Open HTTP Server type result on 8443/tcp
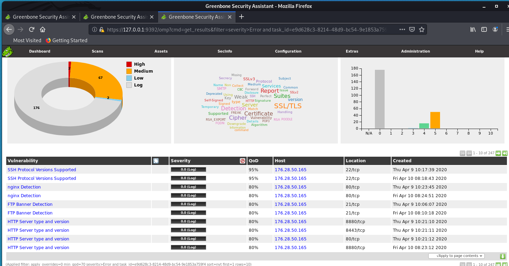This screenshot has width=509, height=266. [x=38, y=230]
